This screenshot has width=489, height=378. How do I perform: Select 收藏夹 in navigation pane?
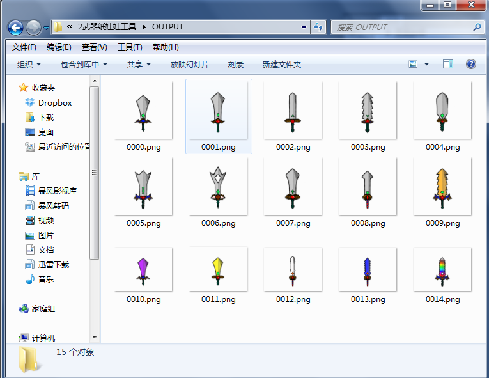[x=43, y=88]
